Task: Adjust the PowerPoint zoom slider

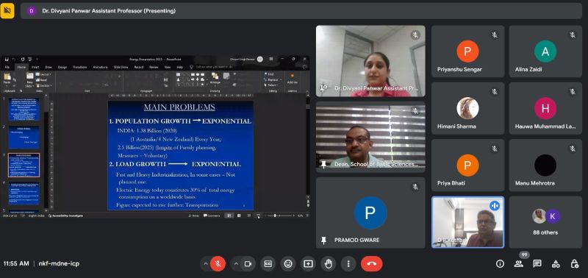Action: (x=279, y=215)
